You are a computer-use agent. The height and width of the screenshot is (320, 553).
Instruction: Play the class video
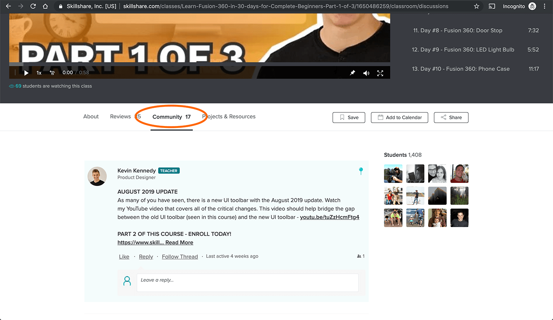coord(26,73)
